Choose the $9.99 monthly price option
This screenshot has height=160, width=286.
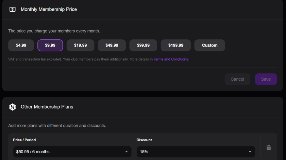(x=50, y=46)
